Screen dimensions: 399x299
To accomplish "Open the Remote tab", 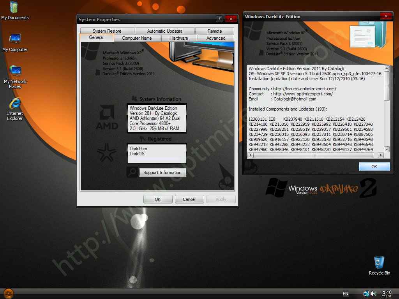I will [215, 31].
